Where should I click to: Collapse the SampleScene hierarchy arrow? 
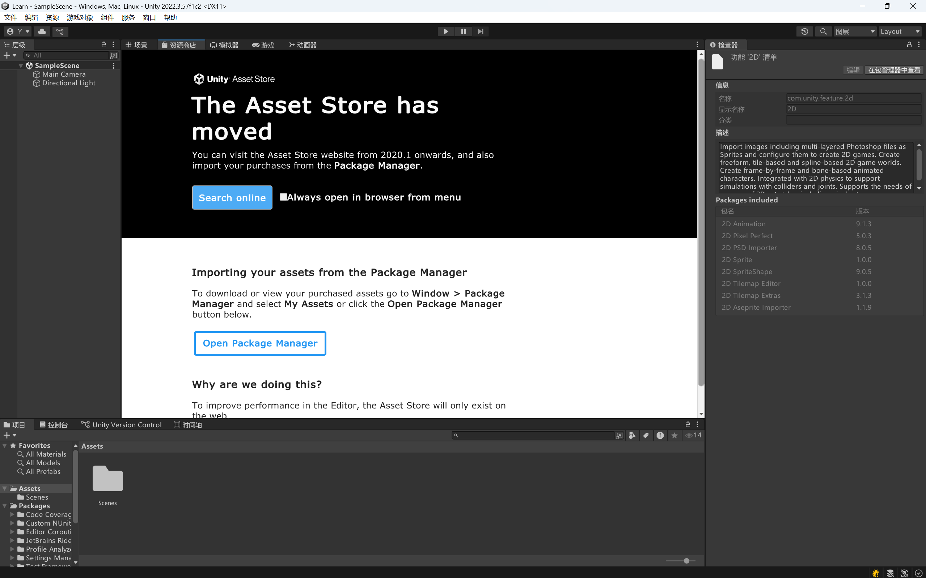(x=21, y=66)
